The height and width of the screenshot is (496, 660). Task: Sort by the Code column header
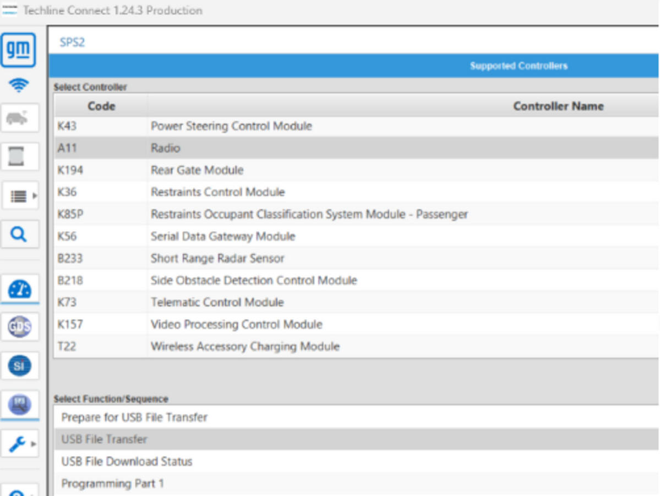click(x=101, y=106)
